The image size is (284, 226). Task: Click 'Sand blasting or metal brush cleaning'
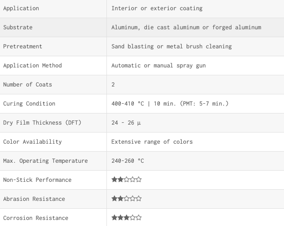click(x=172, y=47)
